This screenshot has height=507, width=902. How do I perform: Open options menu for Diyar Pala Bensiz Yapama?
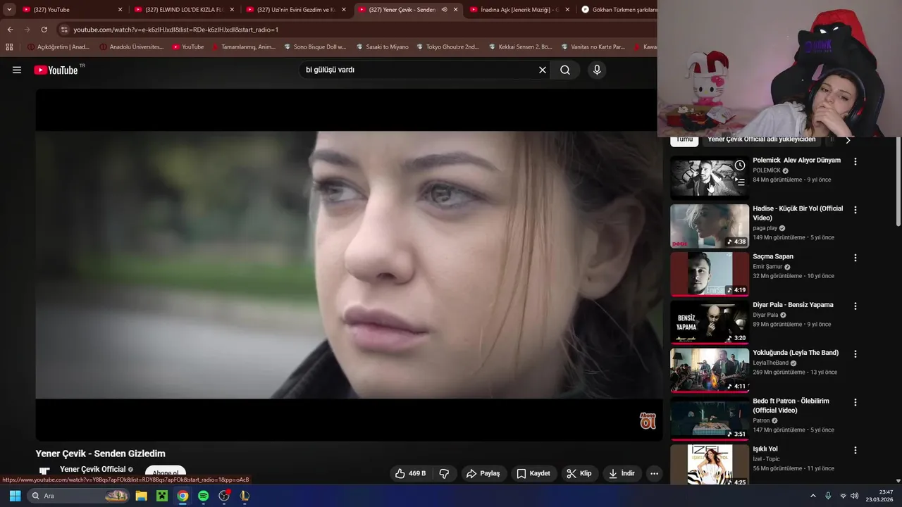855,306
